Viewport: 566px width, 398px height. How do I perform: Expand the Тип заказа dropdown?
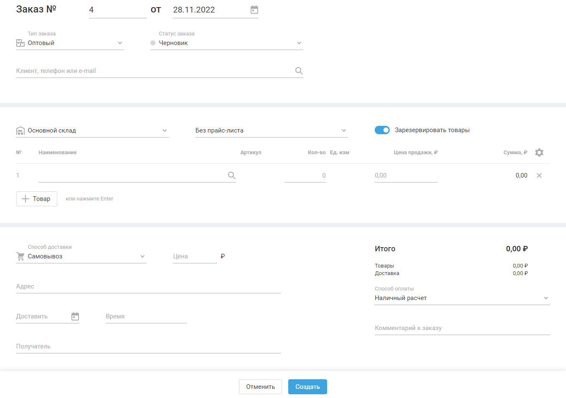click(120, 43)
